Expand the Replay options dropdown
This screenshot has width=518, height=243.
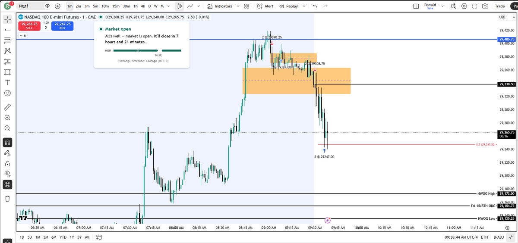[x=304, y=6]
